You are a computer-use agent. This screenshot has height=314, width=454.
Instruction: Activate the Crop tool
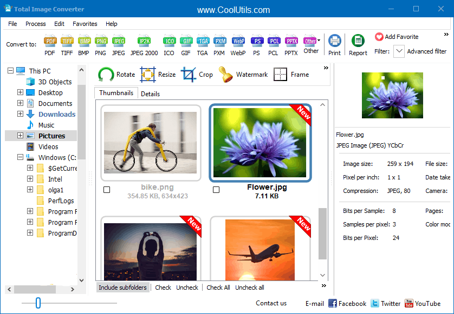pyautogui.click(x=197, y=74)
